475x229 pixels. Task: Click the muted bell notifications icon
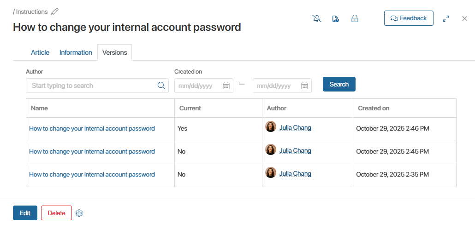(317, 19)
